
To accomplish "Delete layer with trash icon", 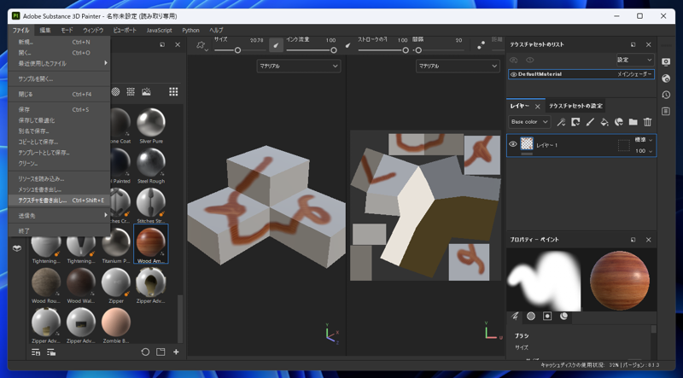I will tap(648, 122).
